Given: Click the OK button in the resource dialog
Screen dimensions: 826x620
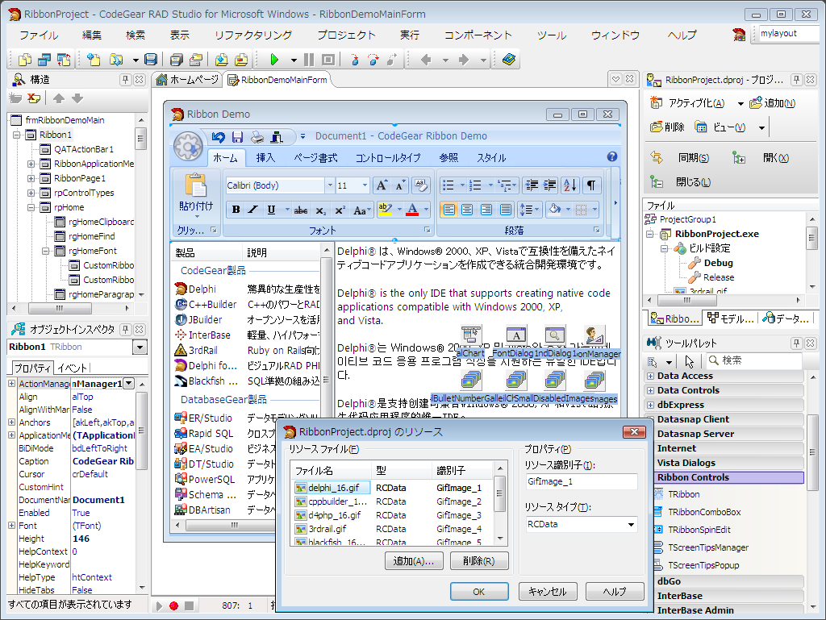Looking at the screenshot, I should click(479, 592).
